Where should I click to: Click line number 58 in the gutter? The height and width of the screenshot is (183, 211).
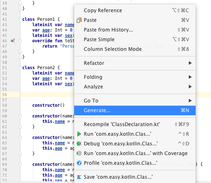pyautogui.click(x=5, y=105)
